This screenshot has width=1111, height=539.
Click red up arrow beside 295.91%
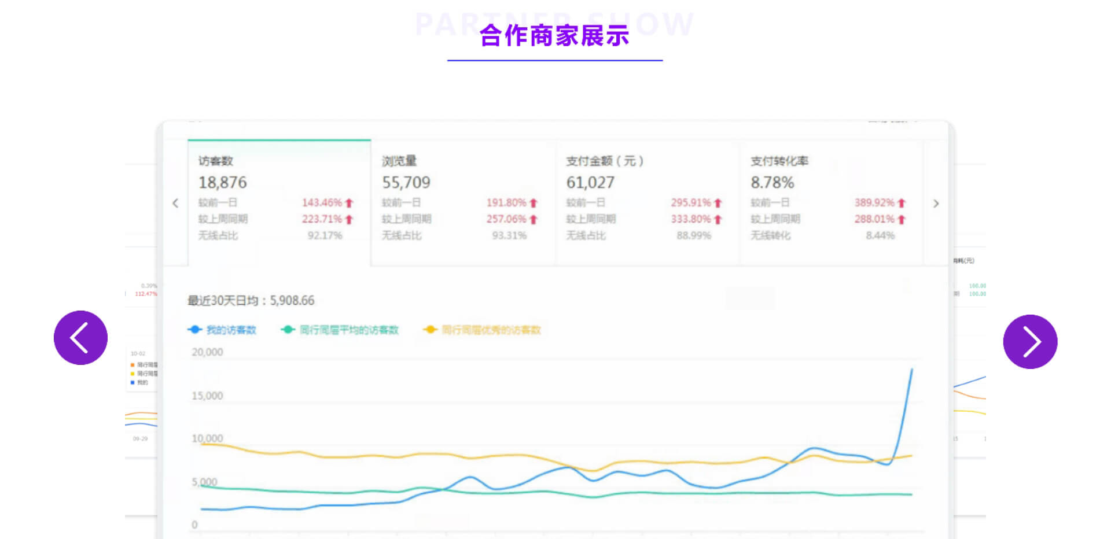point(718,203)
